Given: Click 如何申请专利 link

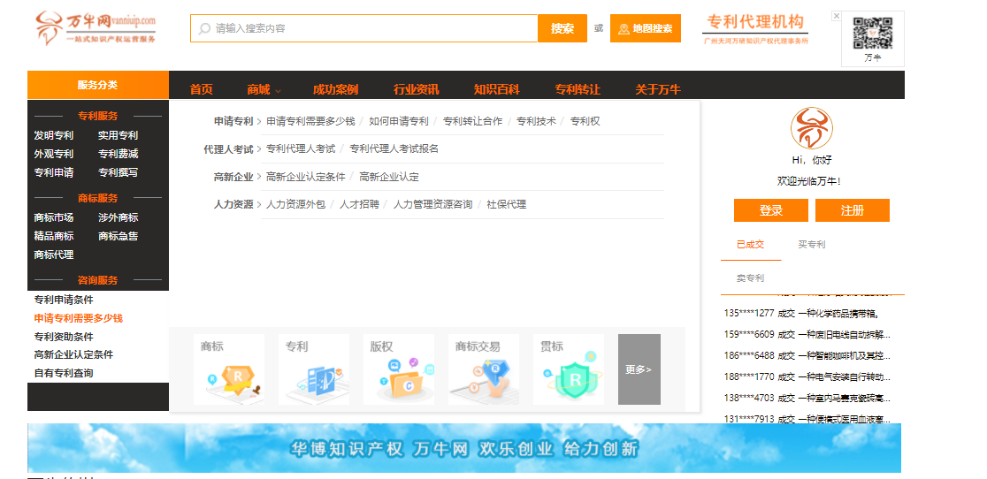Looking at the screenshot, I should (399, 121).
